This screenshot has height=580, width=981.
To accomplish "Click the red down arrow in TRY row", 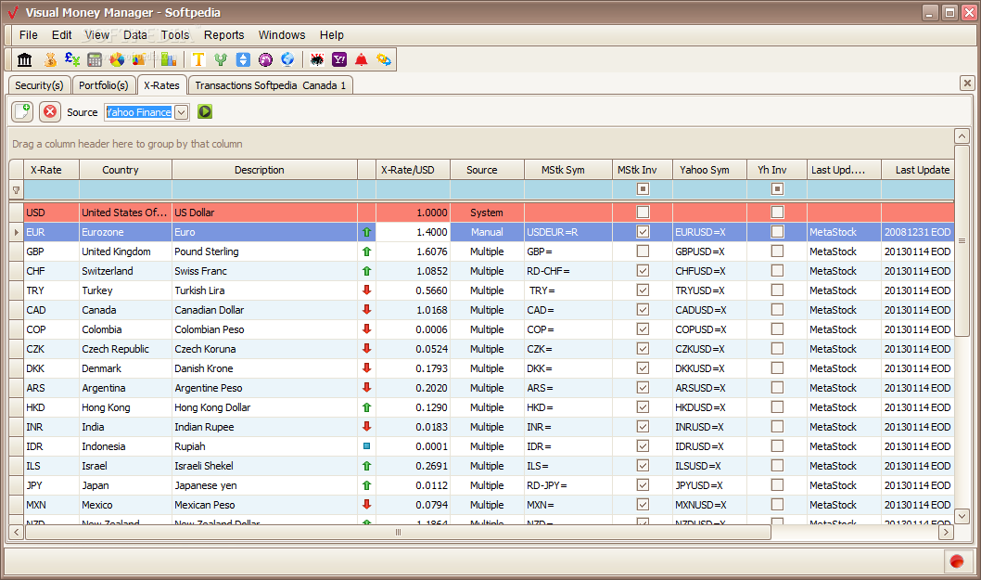I will (x=366, y=290).
